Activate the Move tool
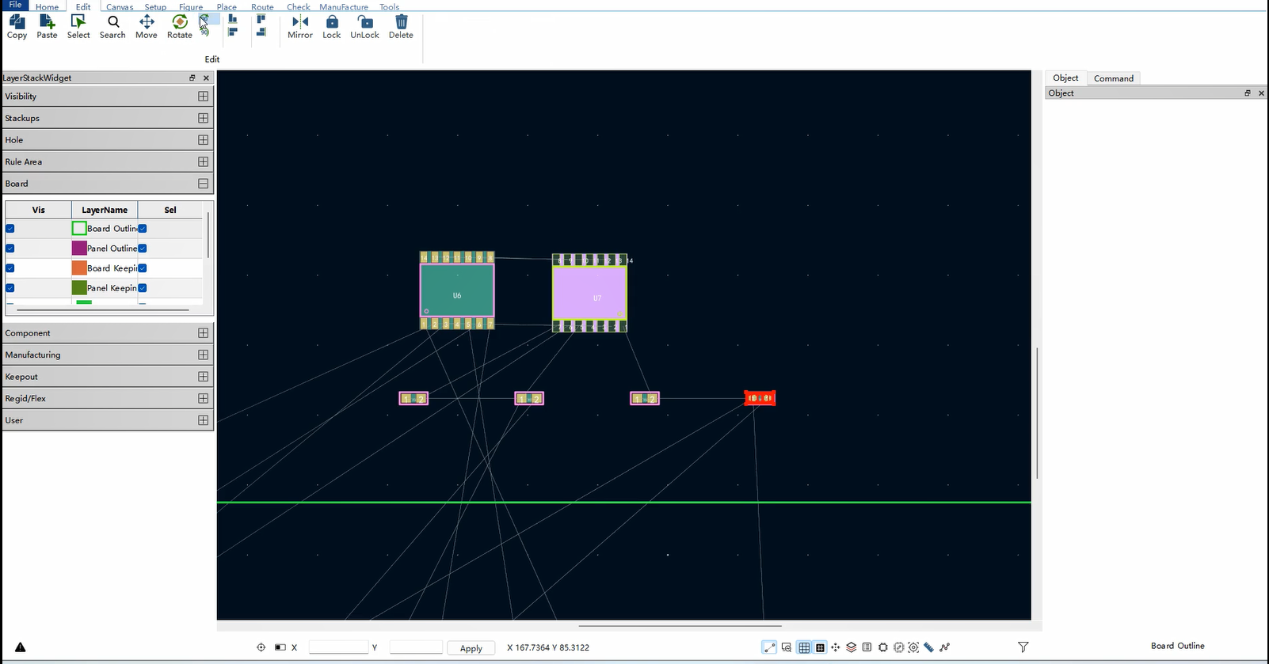The width and height of the screenshot is (1269, 664). 147,26
